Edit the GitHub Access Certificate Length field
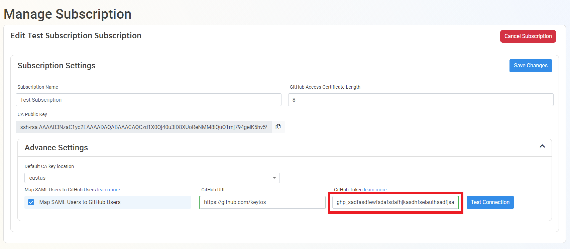 421,100
